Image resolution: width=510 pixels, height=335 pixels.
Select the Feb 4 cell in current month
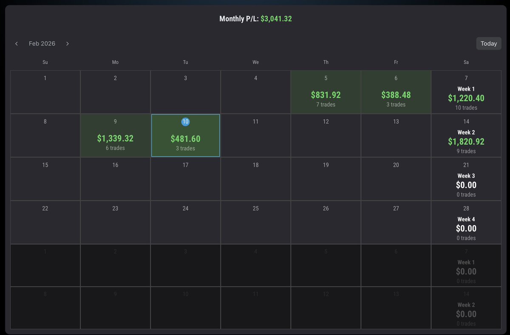click(255, 92)
